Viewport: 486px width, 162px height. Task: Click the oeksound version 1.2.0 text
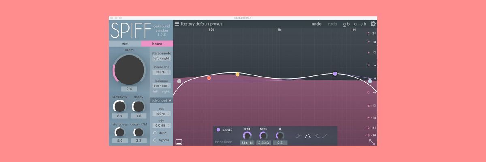(162, 30)
